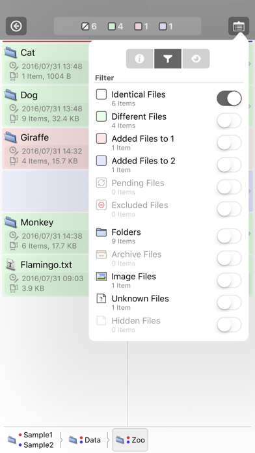
Task: Click the Dog folder icon
Action: pos(10,95)
